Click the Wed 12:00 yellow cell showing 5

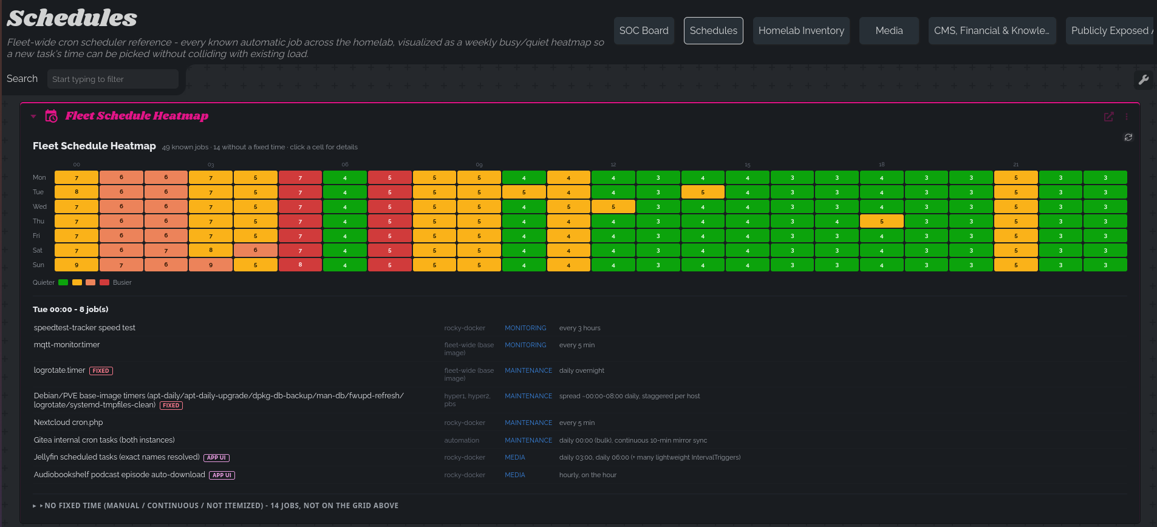pos(613,206)
